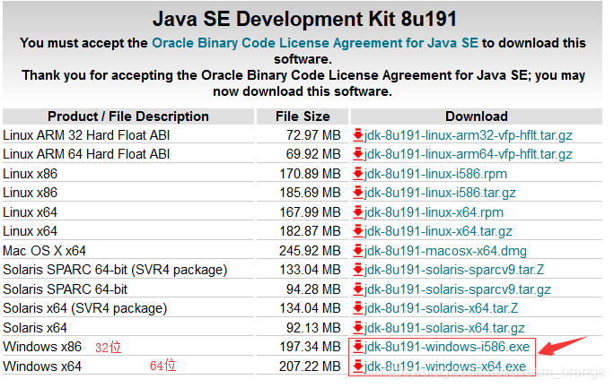The image size is (614, 388).
Task: Select the Windows x64 row label
Action: click(x=42, y=366)
